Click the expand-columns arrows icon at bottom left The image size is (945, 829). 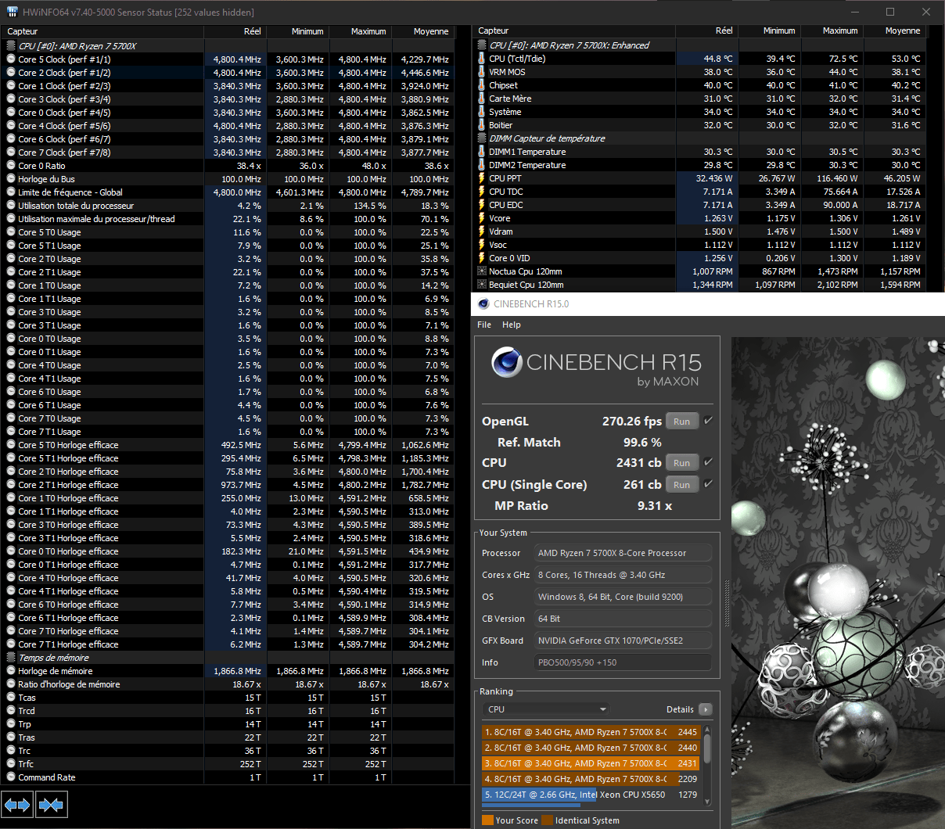click(17, 804)
